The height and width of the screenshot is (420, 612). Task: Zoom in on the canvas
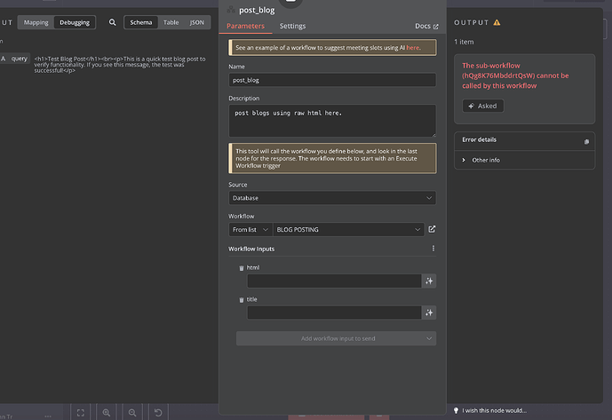click(107, 413)
